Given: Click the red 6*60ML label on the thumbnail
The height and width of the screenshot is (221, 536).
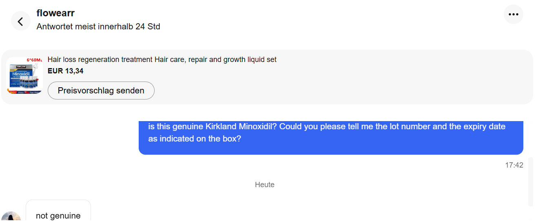Looking at the screenshot, I should pos(34,60).
